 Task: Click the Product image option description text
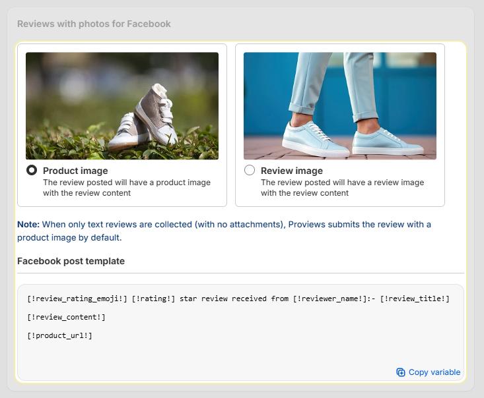point(127,188)
